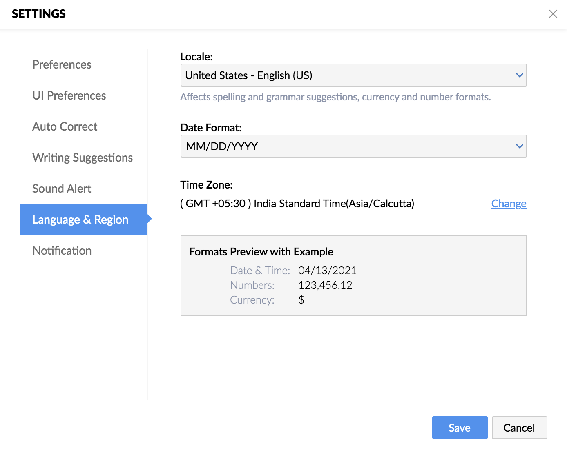The height and width of the screenshot is (457, 567).
Task: Click the chevron arrow on the Locale field
Action: (x=519, y=75)
